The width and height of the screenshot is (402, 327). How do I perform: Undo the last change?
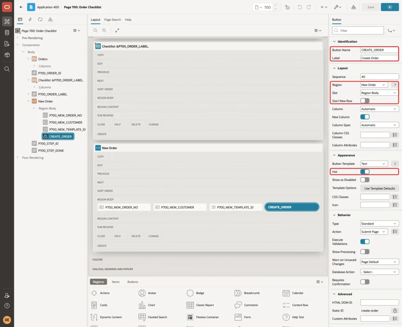300,7
